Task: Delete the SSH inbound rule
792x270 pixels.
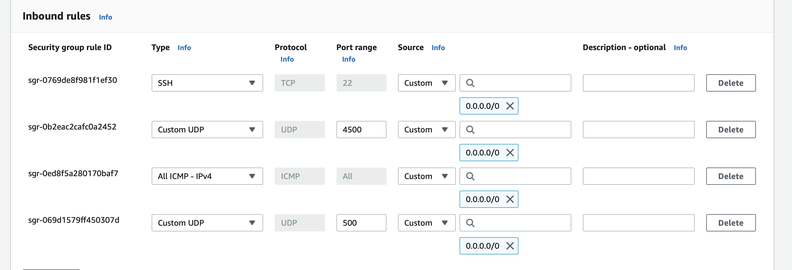Action: pyautogui.click(x=730, y=83)
